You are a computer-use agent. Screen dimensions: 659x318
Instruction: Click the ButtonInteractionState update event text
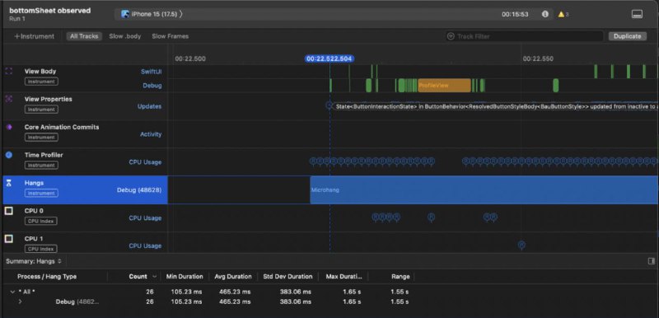[x=497, y=107]
